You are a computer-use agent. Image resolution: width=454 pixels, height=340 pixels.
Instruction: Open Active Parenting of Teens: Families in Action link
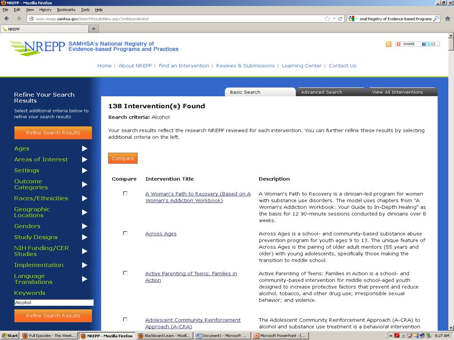pyautogui.click(x=191, y=277)
